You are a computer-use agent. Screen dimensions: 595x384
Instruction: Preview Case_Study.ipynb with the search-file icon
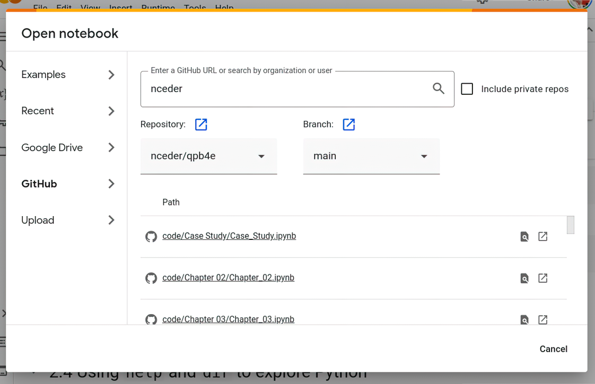click(x=524, y=237)
